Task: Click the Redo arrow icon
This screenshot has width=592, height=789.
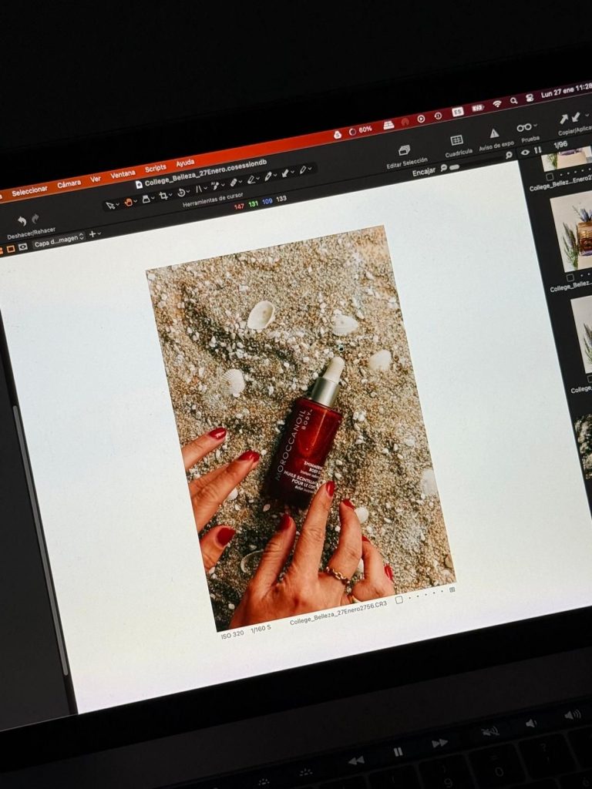Action: (x=35, y=219)
